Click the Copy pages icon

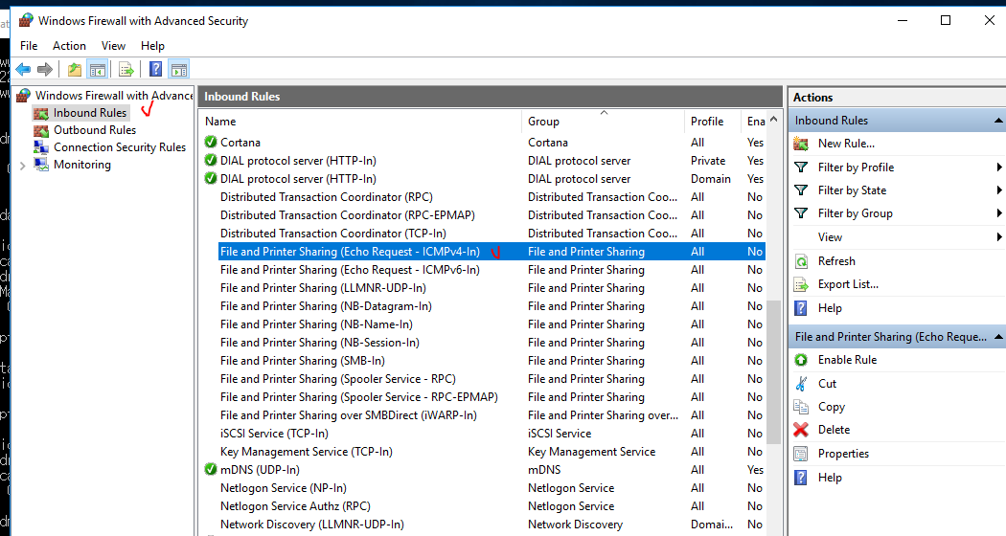pos(801,407)
